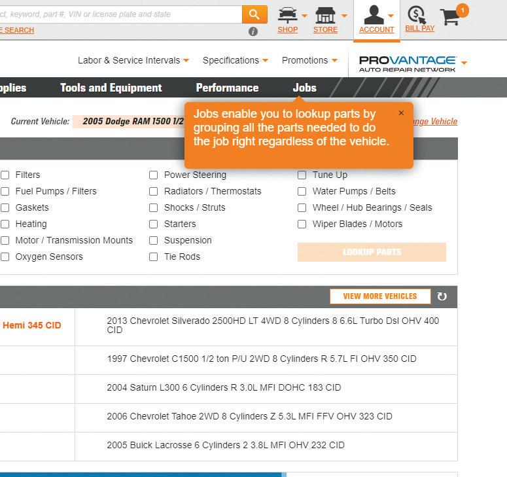Click the ProVantage Auto Repair Network logo

(x=408, y=63)
